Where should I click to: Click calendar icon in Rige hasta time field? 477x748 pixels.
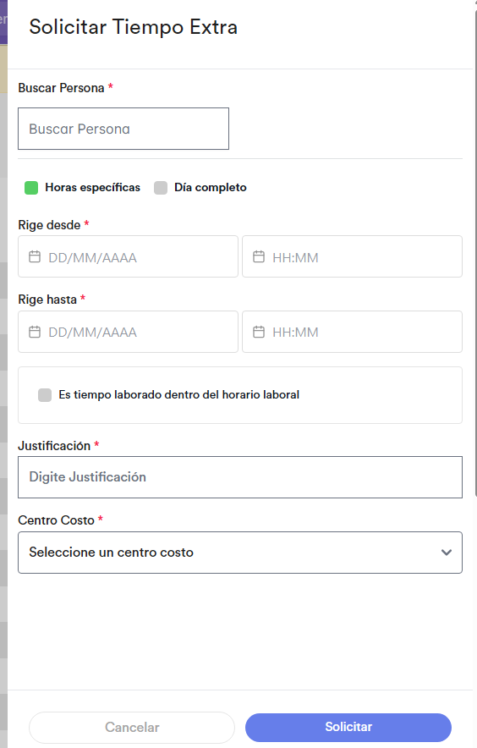pyautogui.click(x=259, y=332)
